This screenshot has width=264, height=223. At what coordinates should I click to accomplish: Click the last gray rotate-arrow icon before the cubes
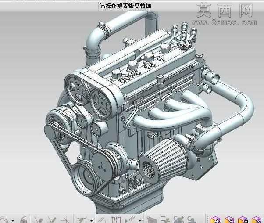point(192,219)
